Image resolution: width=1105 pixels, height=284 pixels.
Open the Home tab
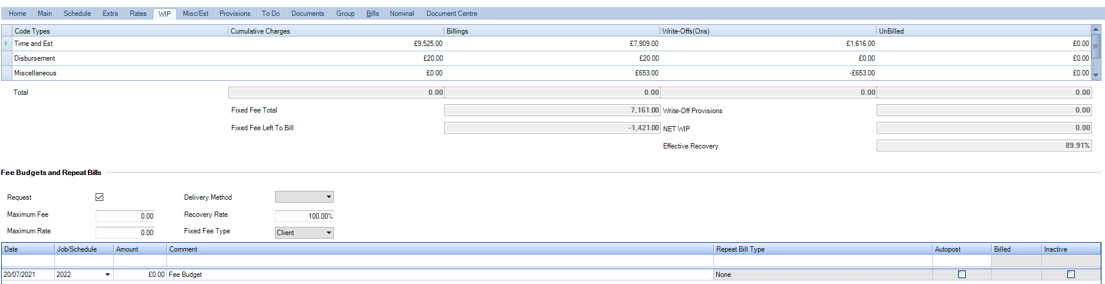tap(17, 14)
